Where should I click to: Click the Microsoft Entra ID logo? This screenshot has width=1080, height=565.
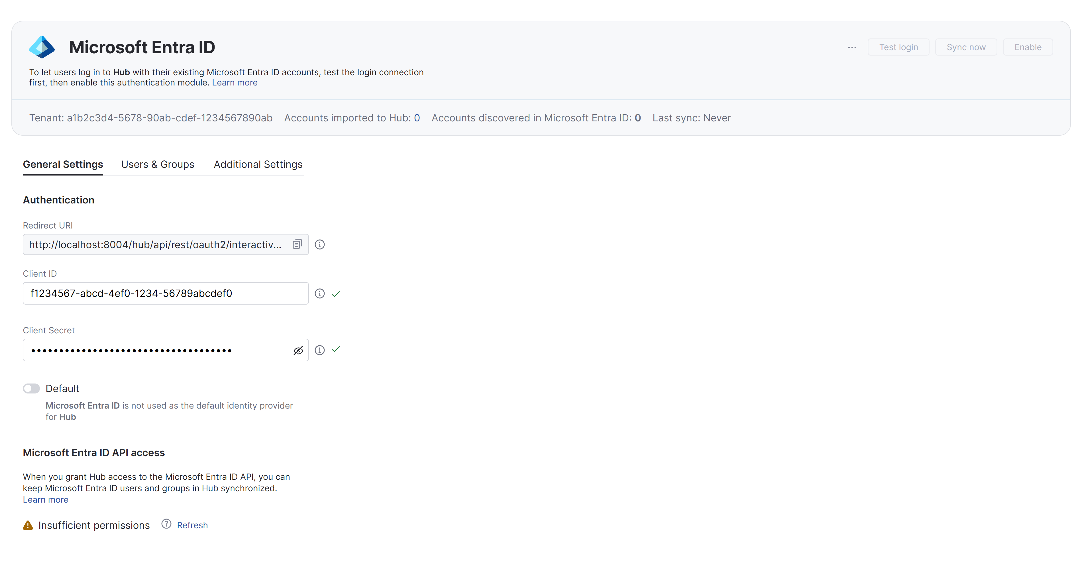click(x=42, y=46)
